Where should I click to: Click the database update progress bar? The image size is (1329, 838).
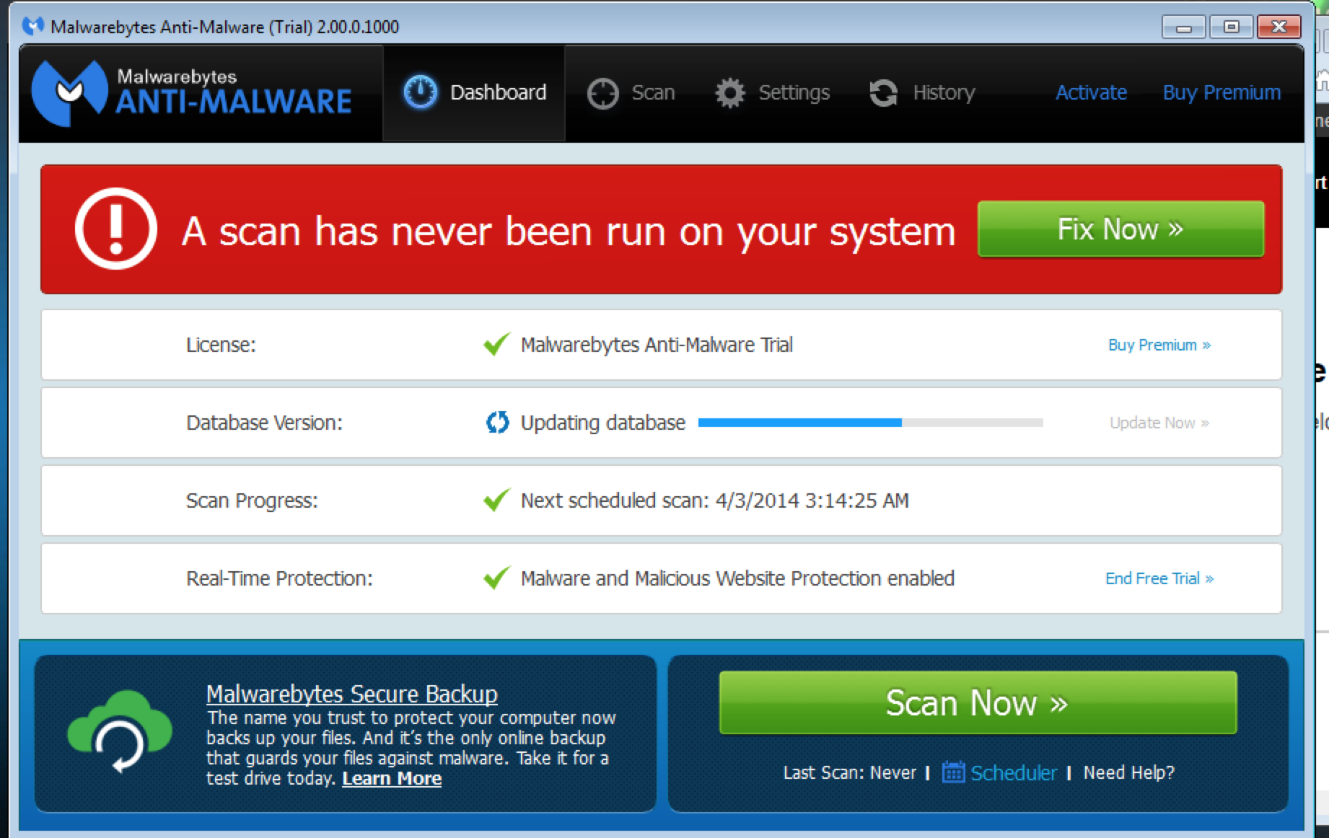pyautogui.click(x=871, y=423)
